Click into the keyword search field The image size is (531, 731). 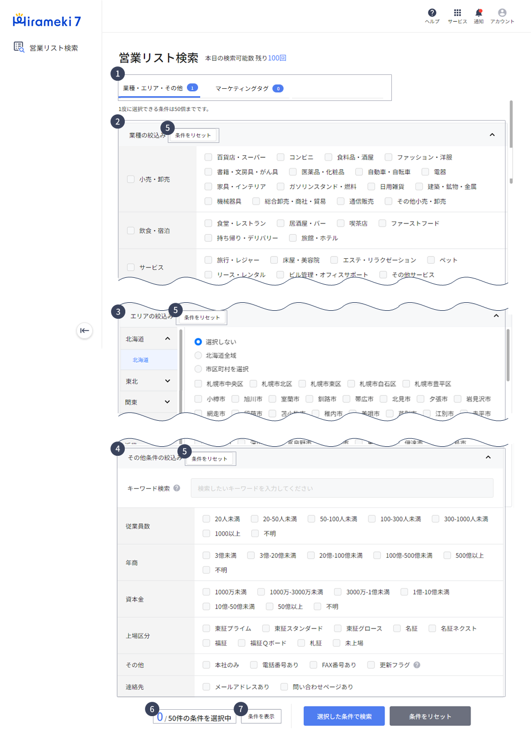(342, 488)
